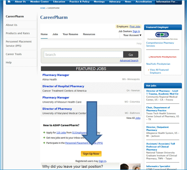Screen dimensions: 187x170
Task: Open Allina Health Pharmacy Manager job
Action: click(x=56, y=75)
